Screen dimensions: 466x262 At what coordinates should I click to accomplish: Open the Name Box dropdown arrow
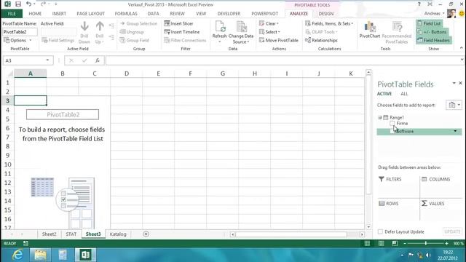pyautogui.click(x=47, y=60)
